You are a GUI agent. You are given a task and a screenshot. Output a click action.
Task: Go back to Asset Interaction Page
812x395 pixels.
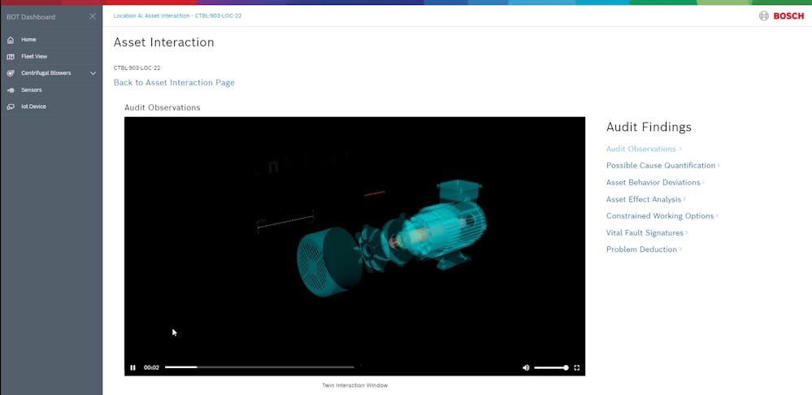click(174, 83)
